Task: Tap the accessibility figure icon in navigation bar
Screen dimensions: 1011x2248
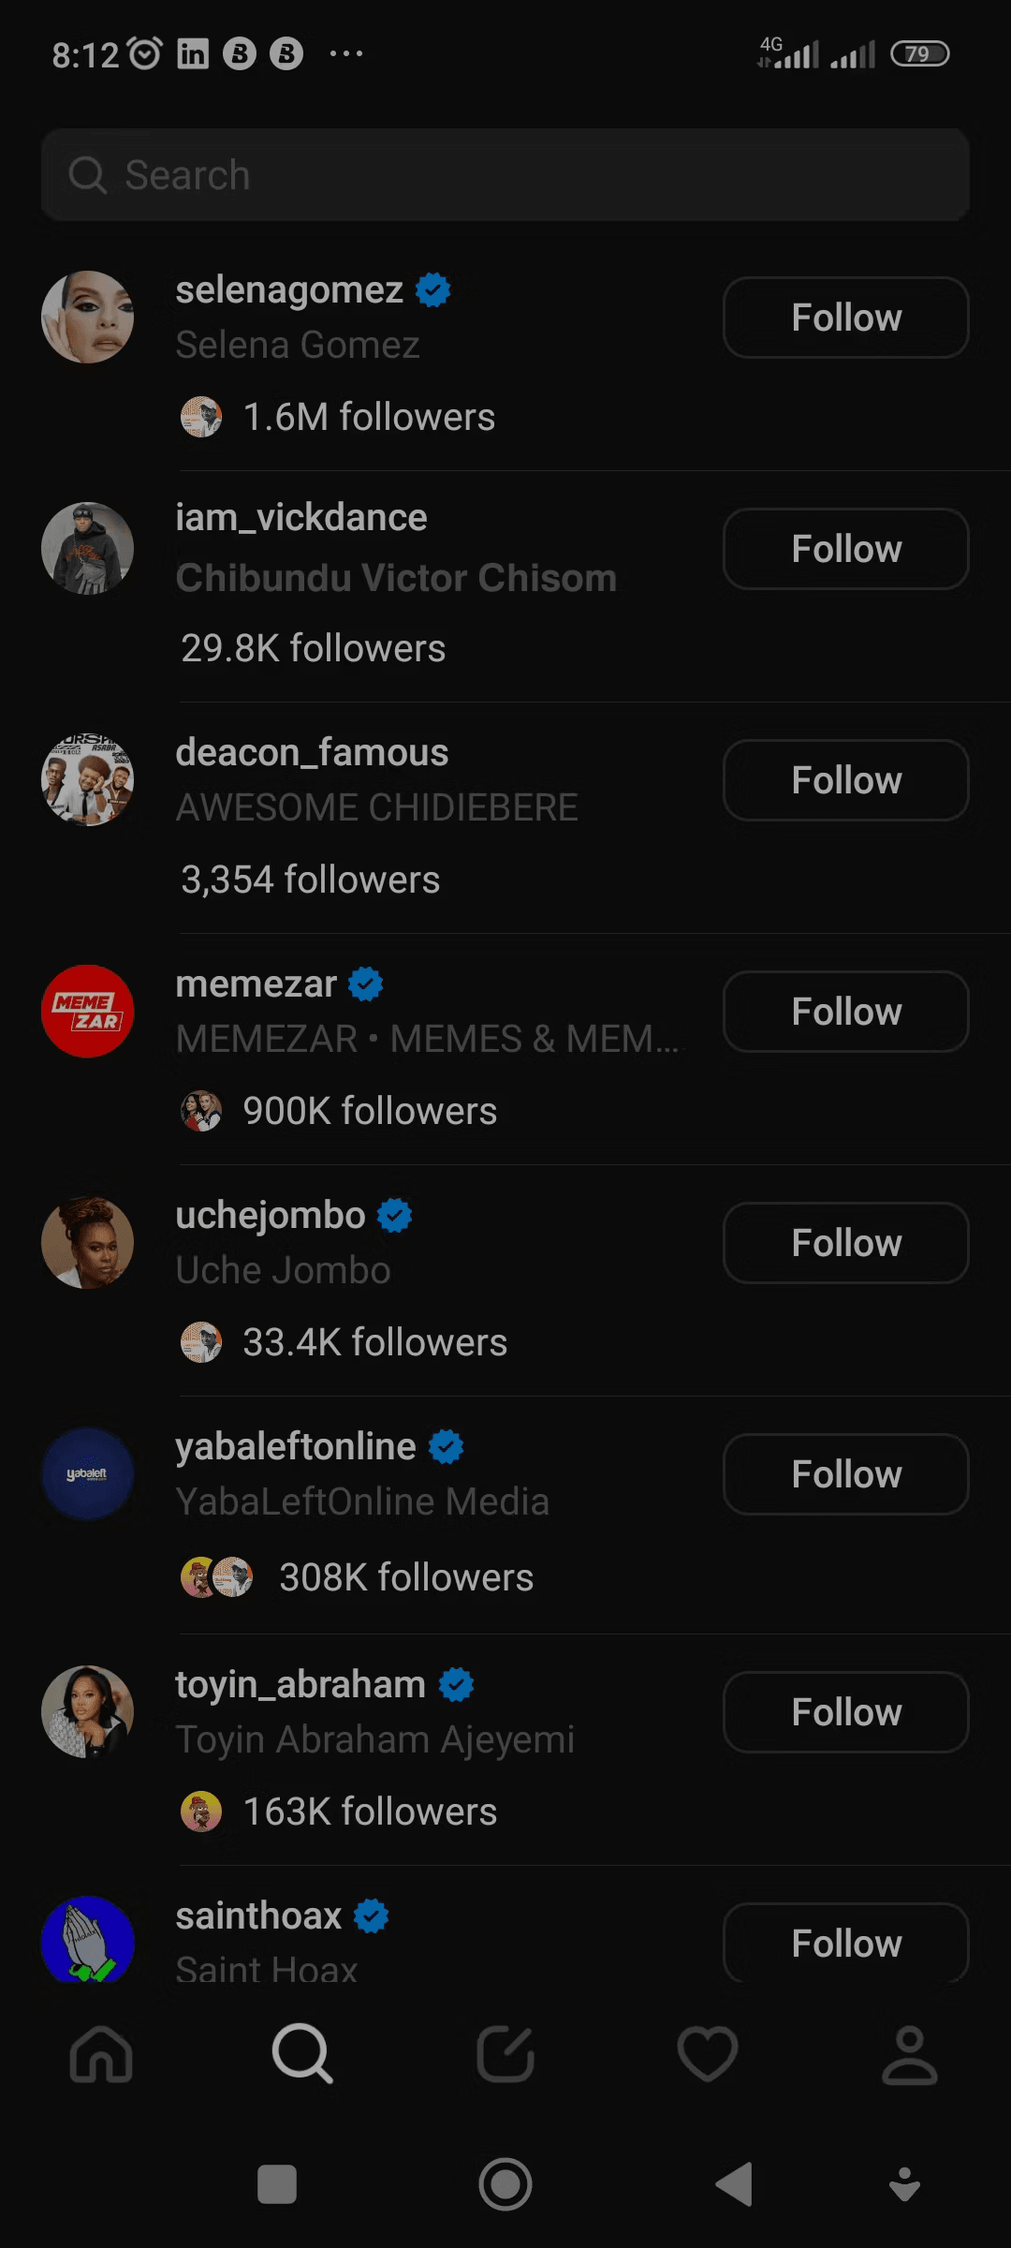Action: [x=903, y=2184]
